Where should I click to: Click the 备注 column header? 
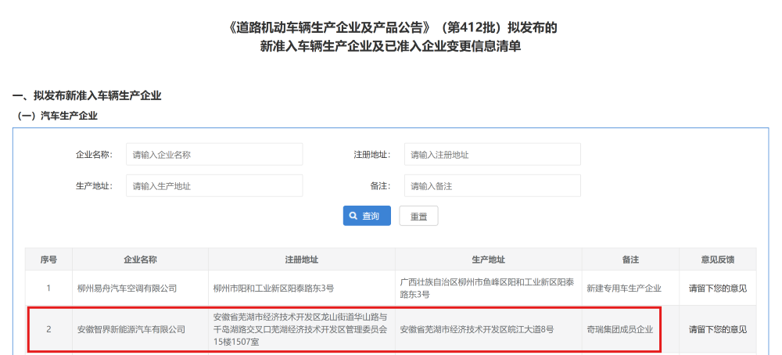[630, 260]
